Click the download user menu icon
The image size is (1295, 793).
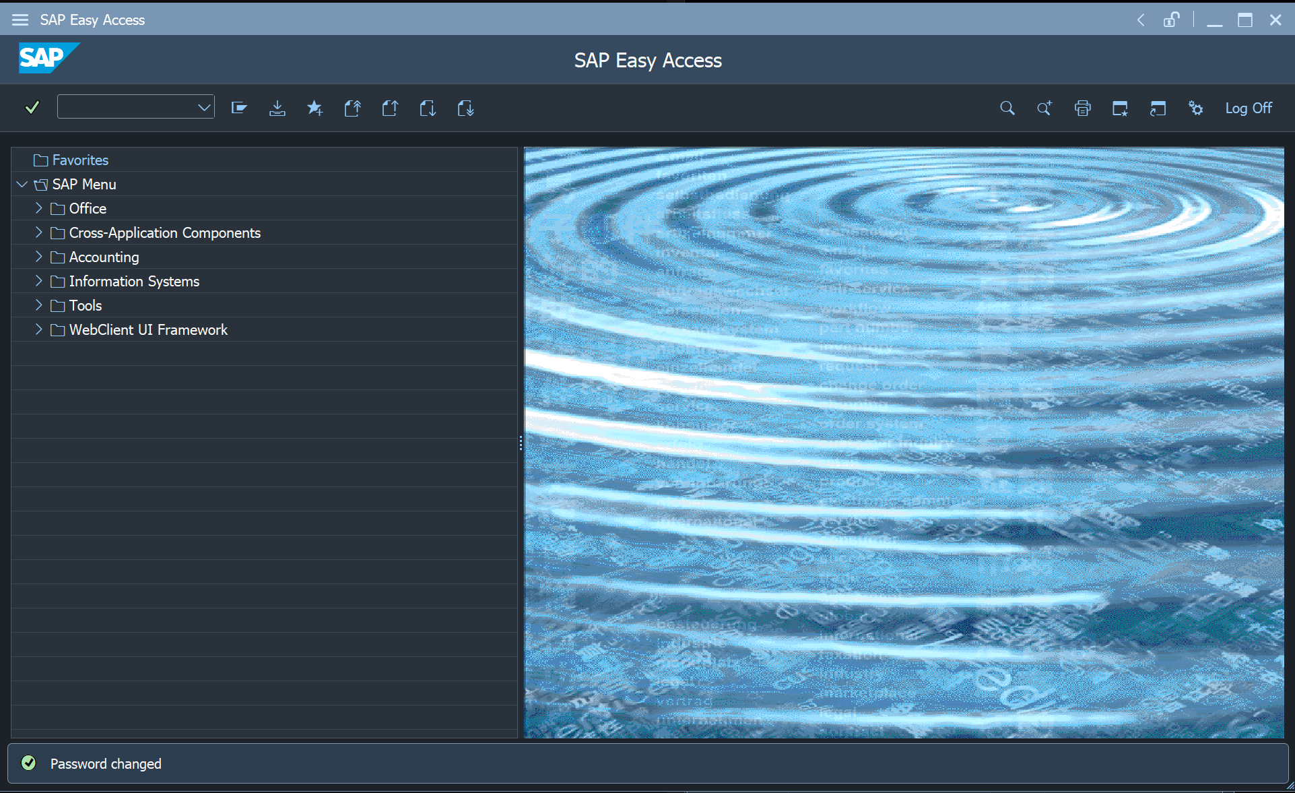(277, 108)
